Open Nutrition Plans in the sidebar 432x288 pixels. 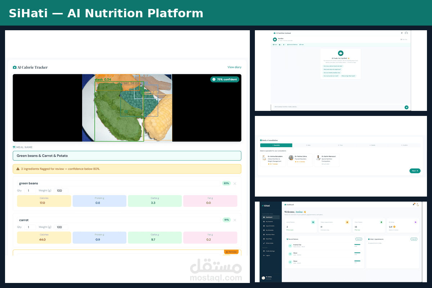pyautogui.click(x=271, y=234)
